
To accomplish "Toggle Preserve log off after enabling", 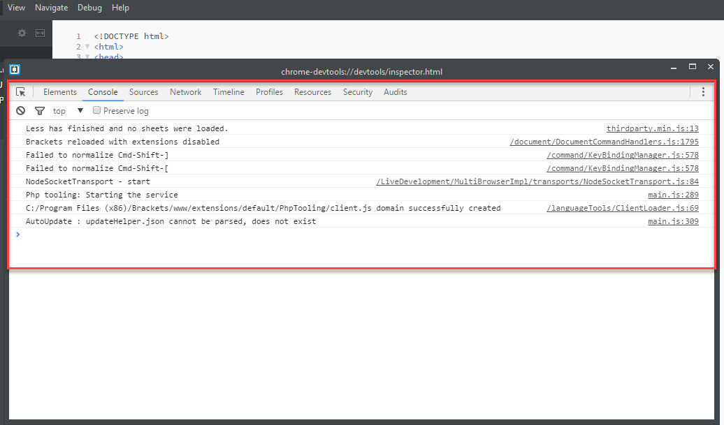I will click(x=96, y=110).
